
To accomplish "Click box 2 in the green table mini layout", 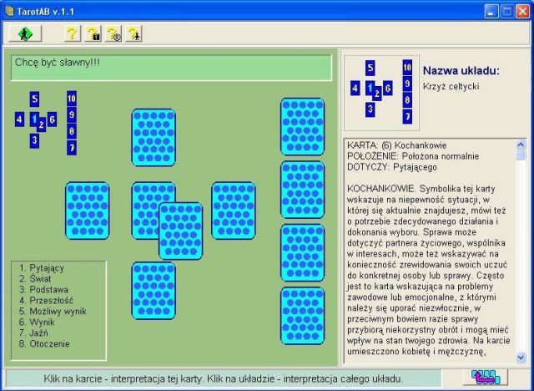I will pyautogui.click(x=42, y=125).
